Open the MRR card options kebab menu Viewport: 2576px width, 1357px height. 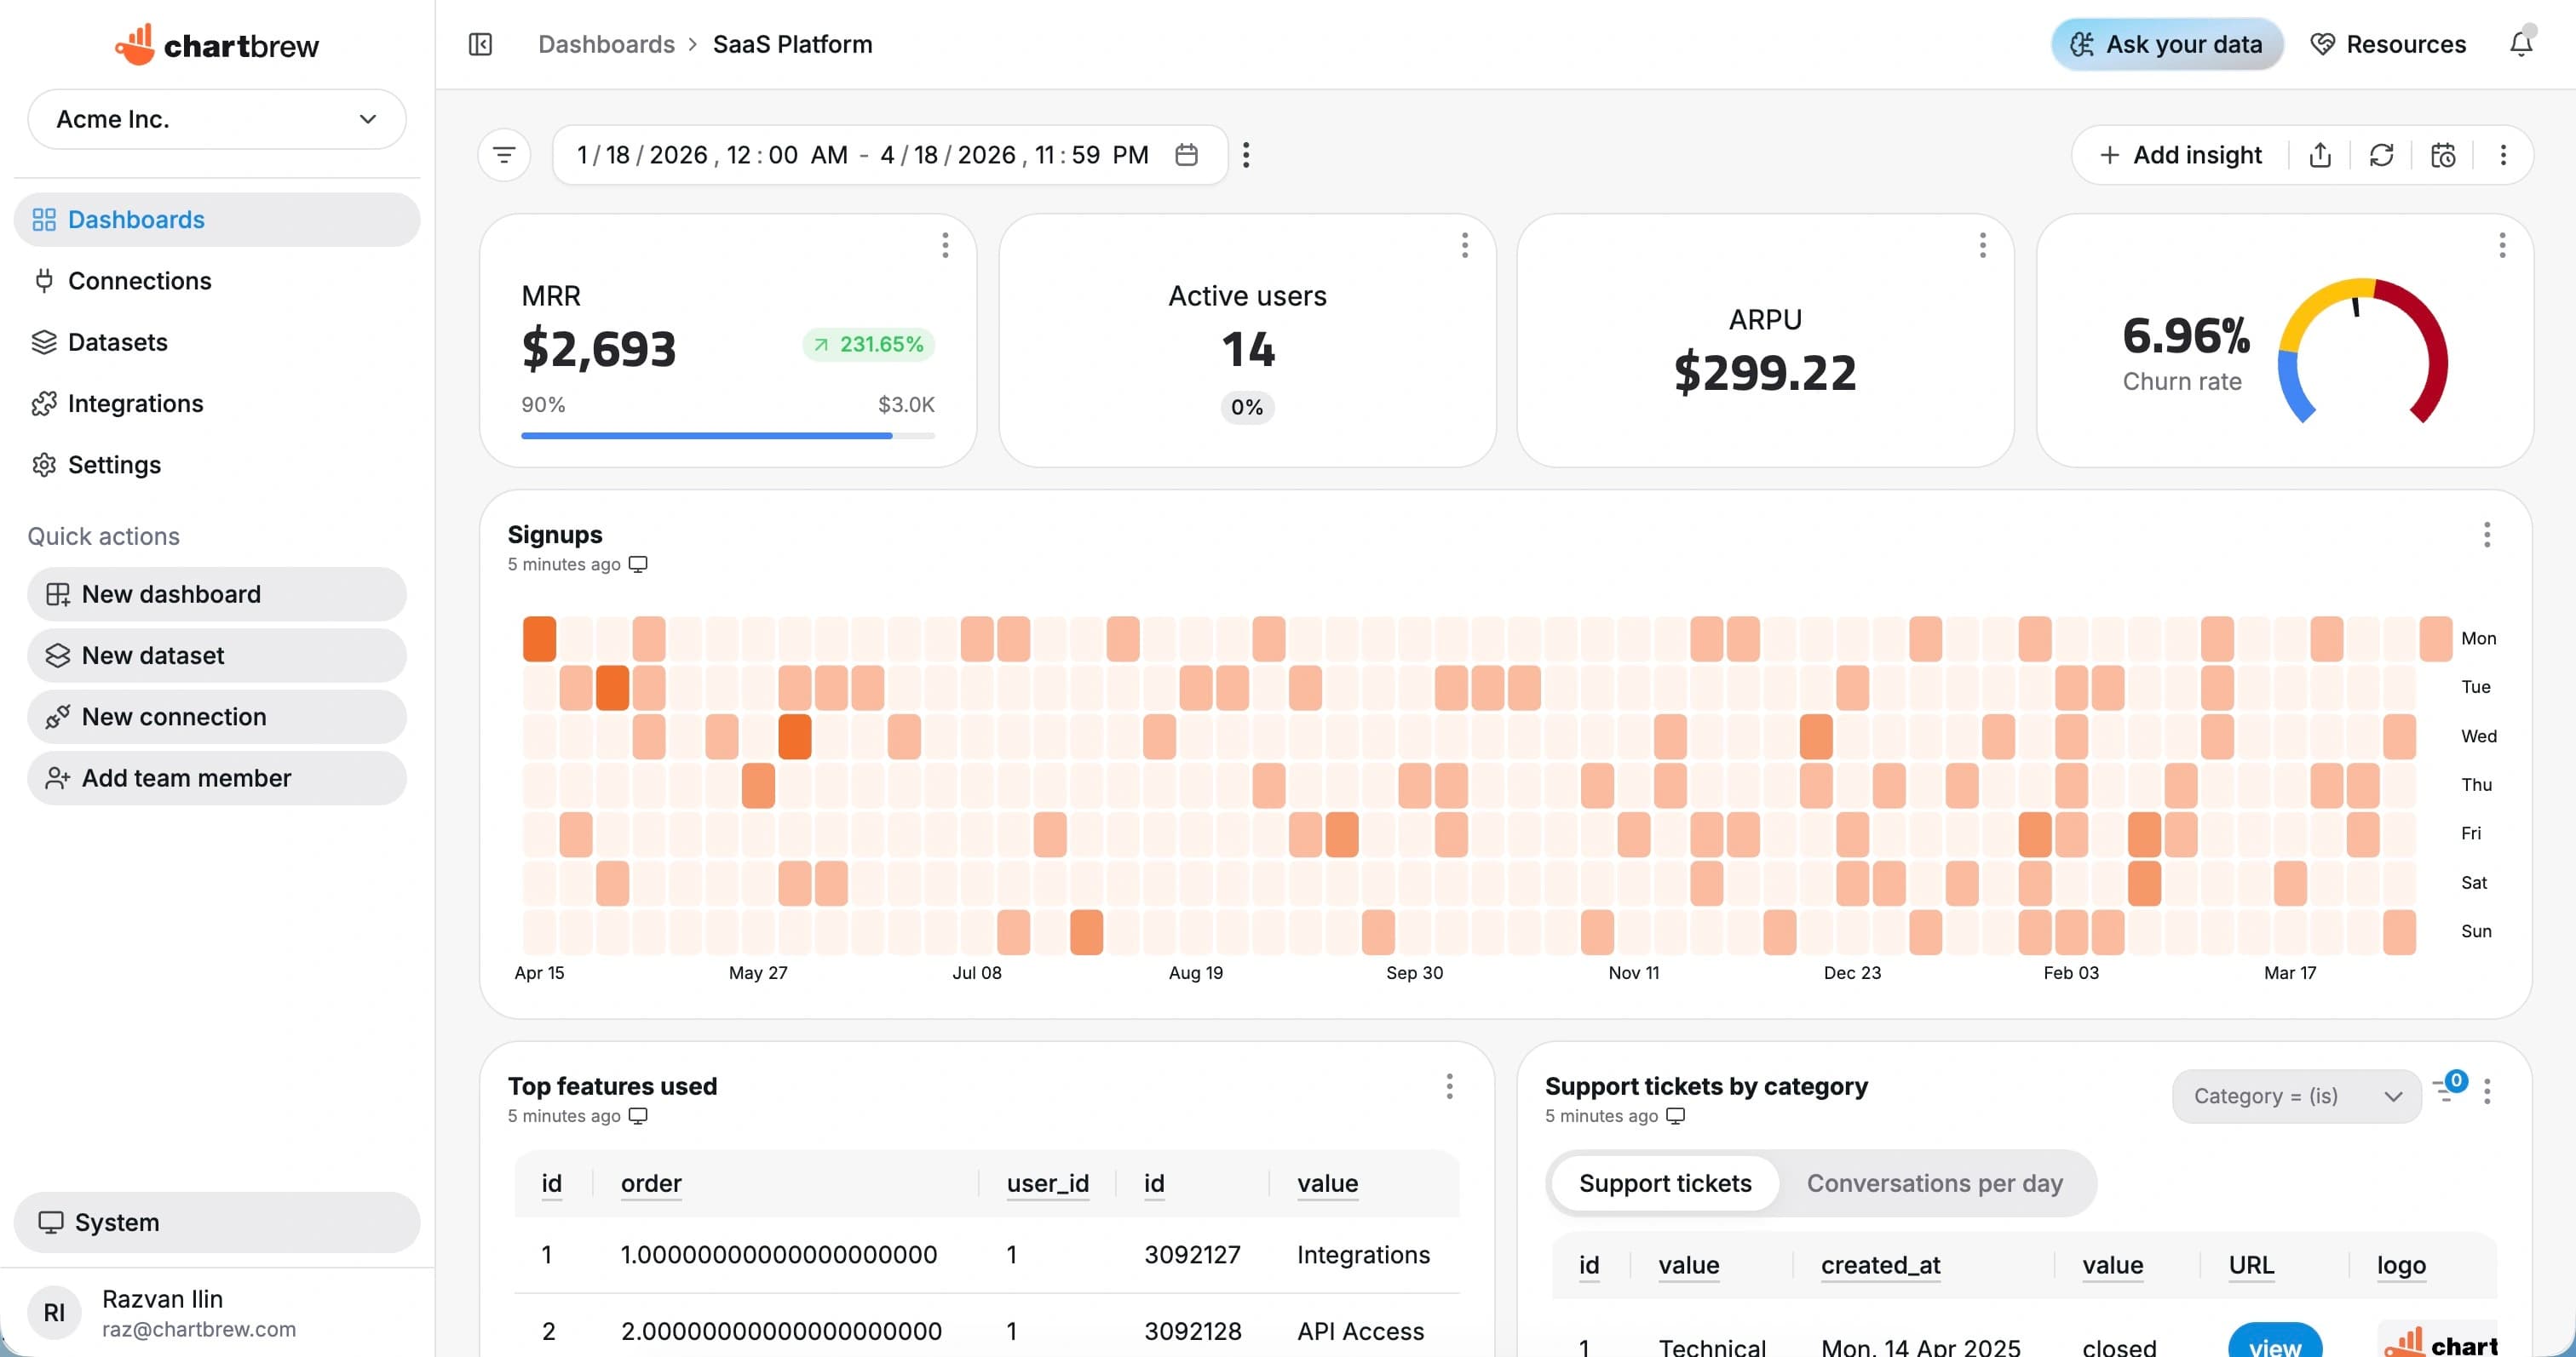click(944, 245)
